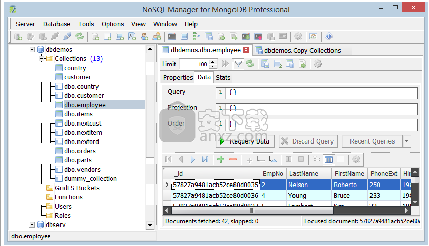Click the export document arrow icon in main toolbar
The height and width of the screenshot is (246, 429).
[x=233, y=36]
